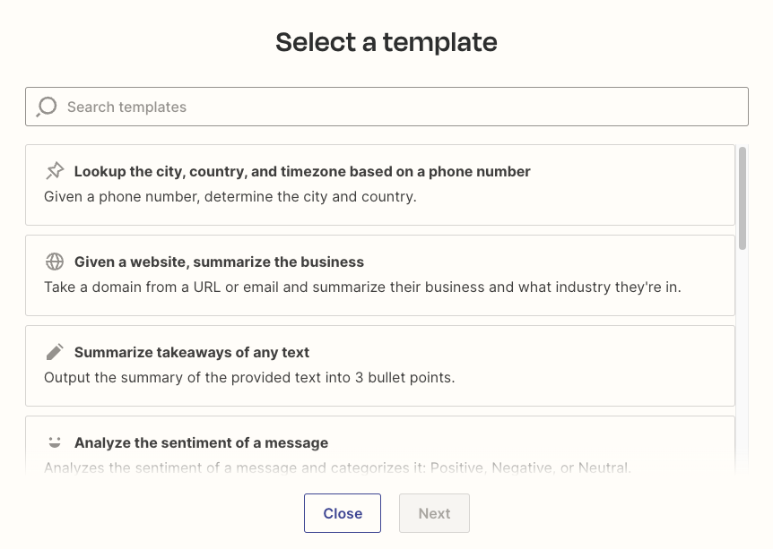Viewport: 773px width, 549px height.
Task: Click the faded sentiment categorization description text
Action: (337, 467)
